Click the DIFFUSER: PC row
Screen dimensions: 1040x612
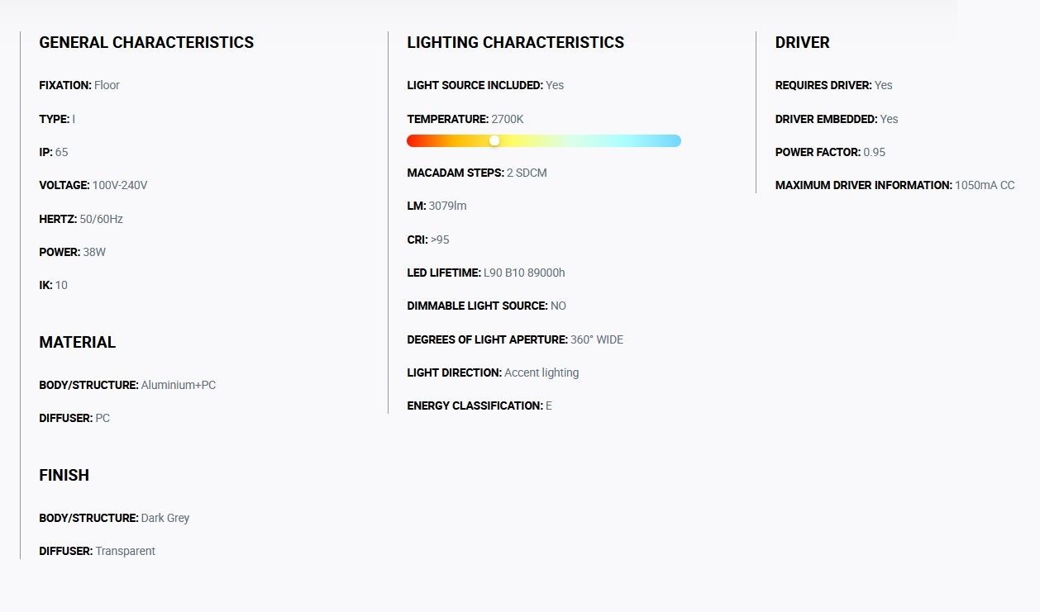(x=74, y=418)
